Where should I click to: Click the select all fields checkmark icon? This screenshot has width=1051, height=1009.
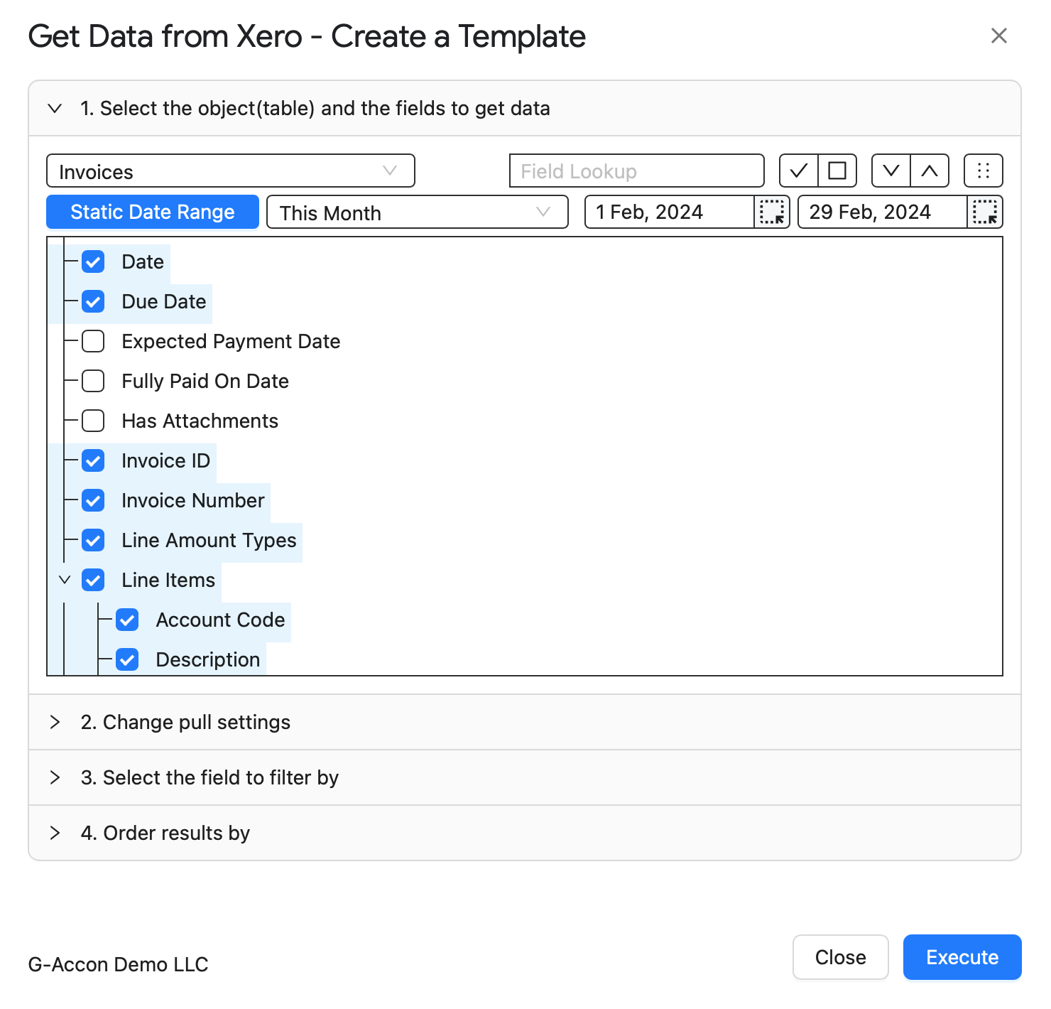click(799, 171)
